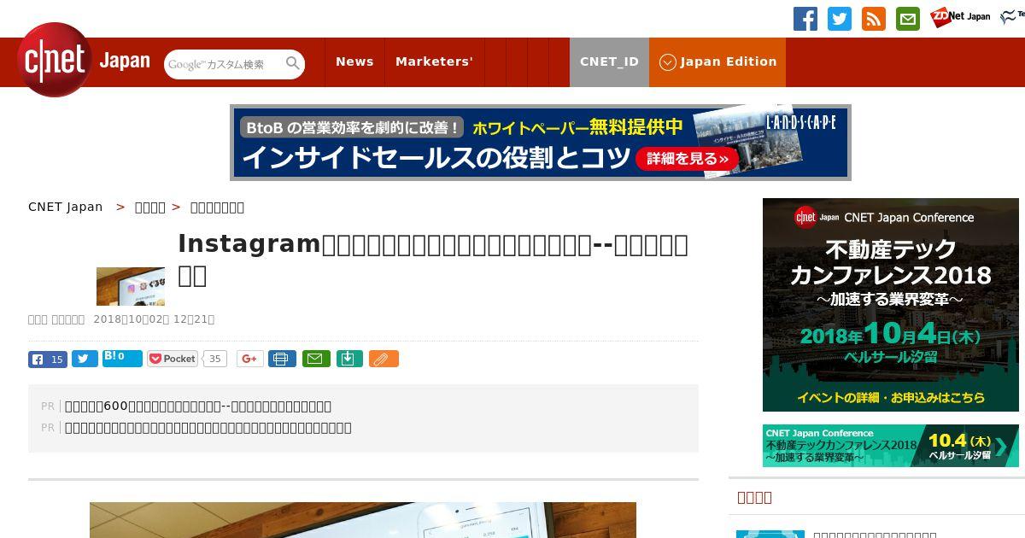The width and height of the screenshot is (1025, 538).
Task: Click the CNET Japan logo
Action: (84, 60)
